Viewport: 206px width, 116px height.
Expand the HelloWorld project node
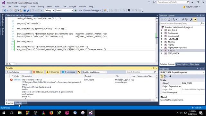pos(162,39)
